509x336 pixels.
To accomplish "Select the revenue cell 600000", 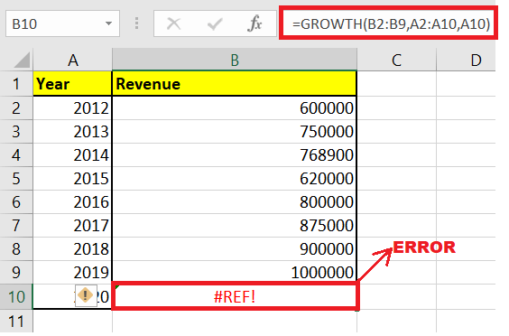I will (235, 107).
